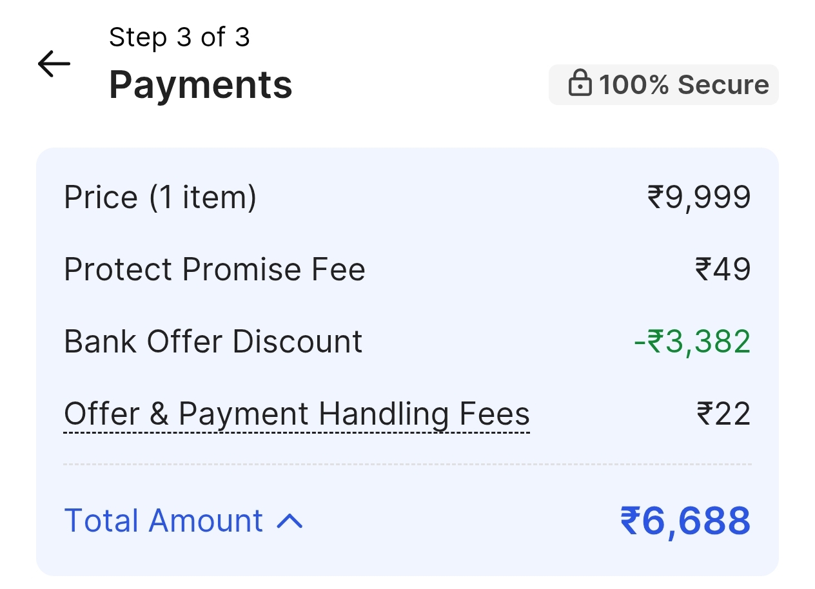Viewport: 815px width, 589px height.
Task: Click the Total Amount label
Action: (164, 521)
